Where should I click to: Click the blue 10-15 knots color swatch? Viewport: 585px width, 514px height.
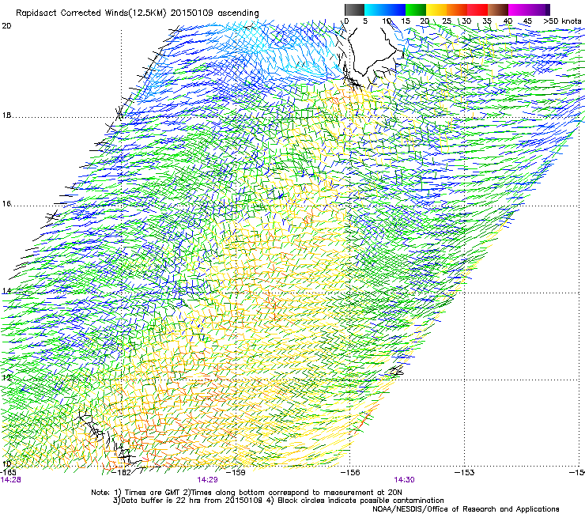[395, 9]
